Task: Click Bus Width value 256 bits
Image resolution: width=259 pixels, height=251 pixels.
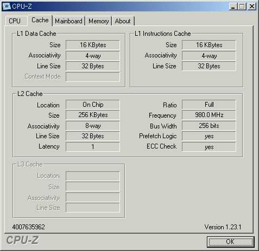Action: (x=209, y=126)
